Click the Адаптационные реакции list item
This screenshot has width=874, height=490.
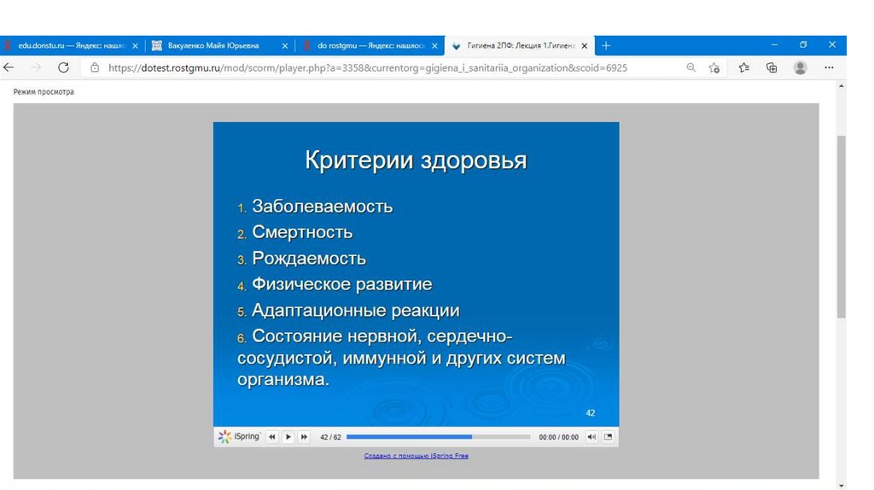356,310
